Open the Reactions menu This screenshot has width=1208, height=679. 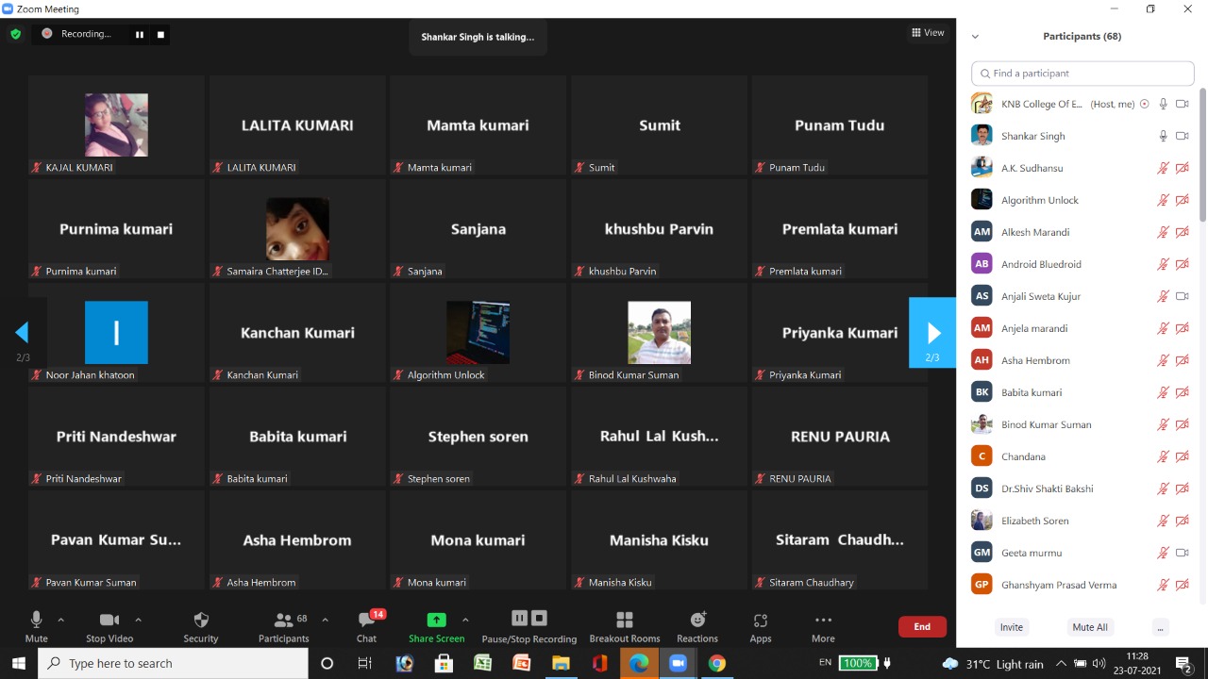(697, 627)
